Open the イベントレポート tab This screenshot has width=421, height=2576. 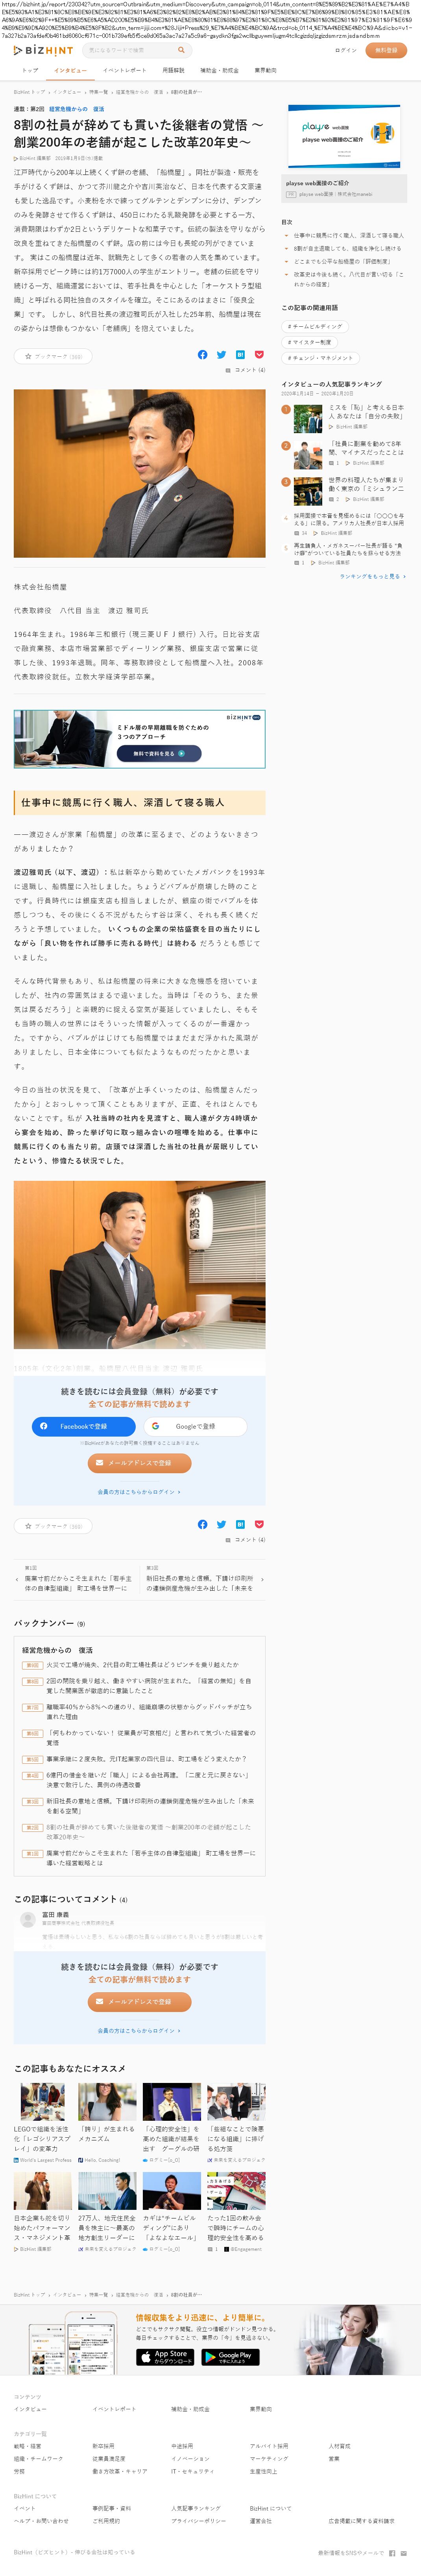(125, 70)
